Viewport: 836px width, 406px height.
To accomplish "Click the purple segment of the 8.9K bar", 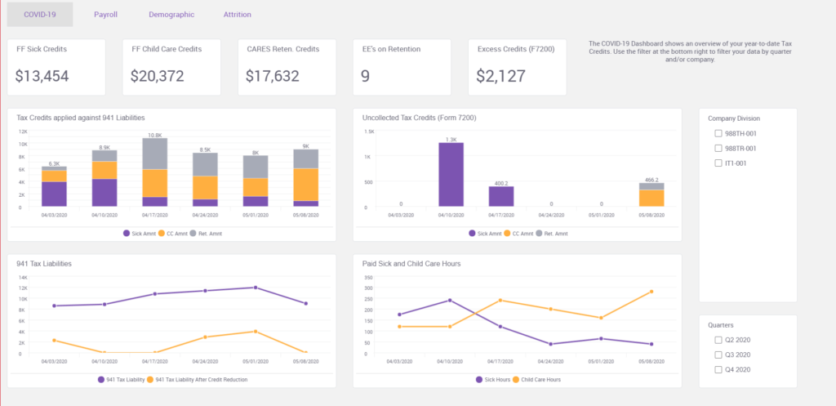I will 104,193.
